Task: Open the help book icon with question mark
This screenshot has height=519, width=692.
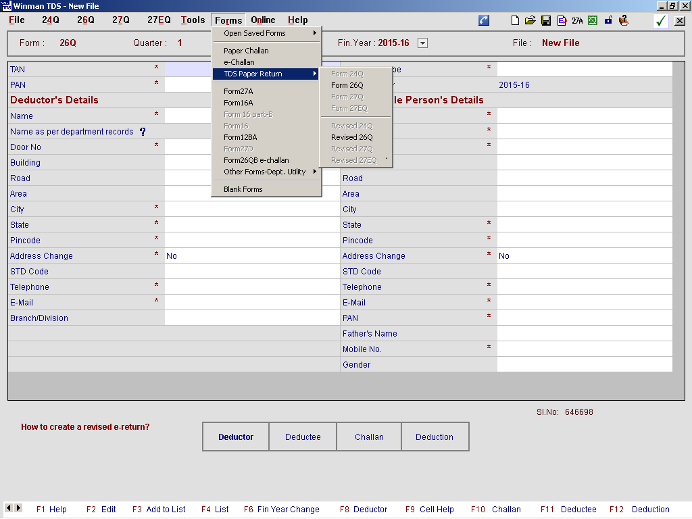Action: pyautogui.click(x=623, y=21)
